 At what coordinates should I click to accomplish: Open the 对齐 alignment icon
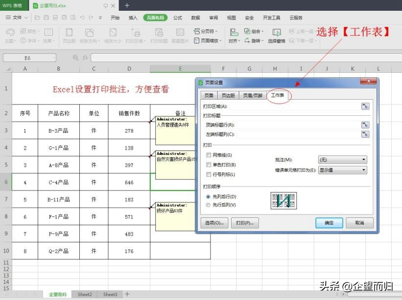233,35
